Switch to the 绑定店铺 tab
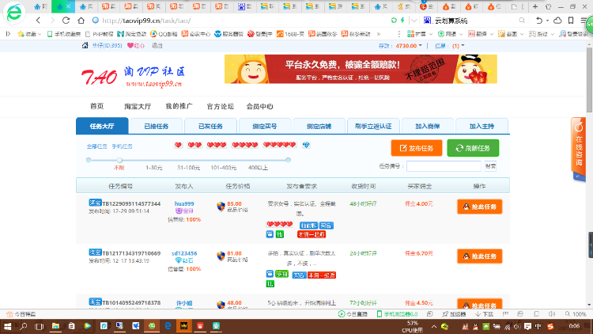The height and width of the screenshot is (334, 593). pos(319,126)
